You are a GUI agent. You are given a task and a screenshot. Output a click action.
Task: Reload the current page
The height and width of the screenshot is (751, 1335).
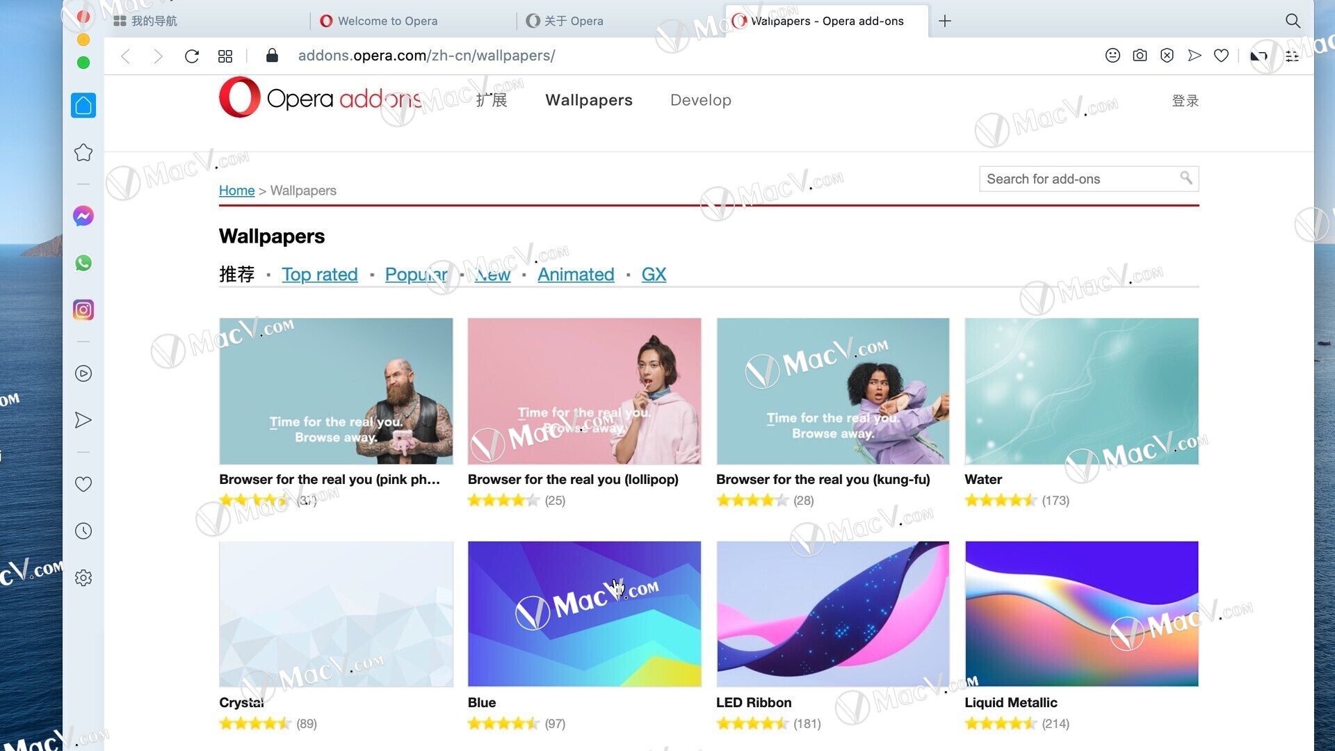pos(192,56)
